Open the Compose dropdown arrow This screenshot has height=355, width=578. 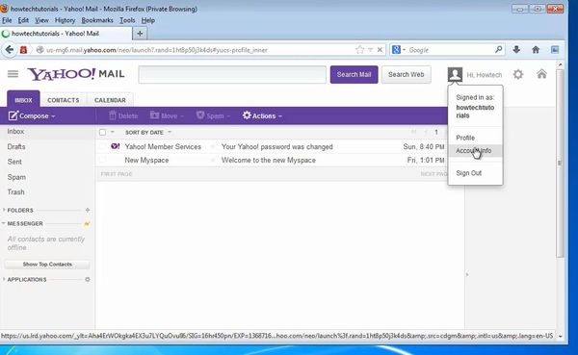click(53, 116)
